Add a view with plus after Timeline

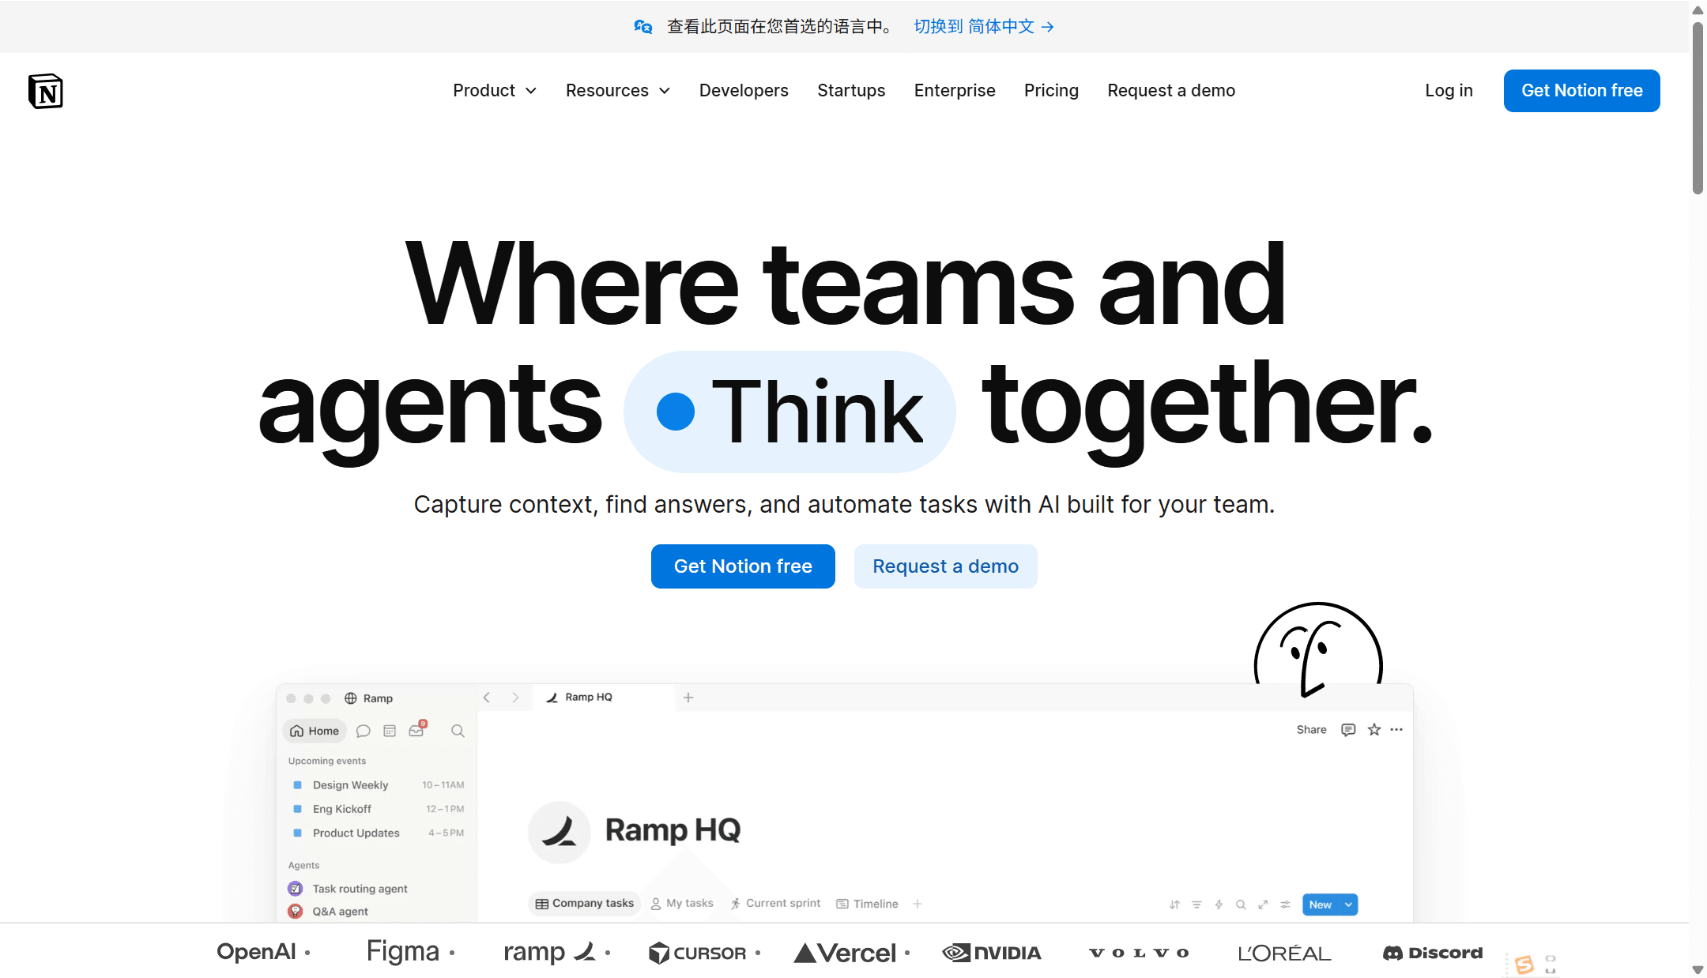pyautogui.click(x=917, y=904)
